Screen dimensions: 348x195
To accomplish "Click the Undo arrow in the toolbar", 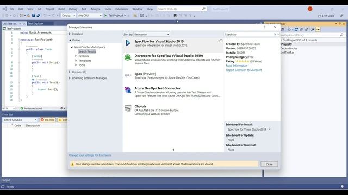I will 45,16.
